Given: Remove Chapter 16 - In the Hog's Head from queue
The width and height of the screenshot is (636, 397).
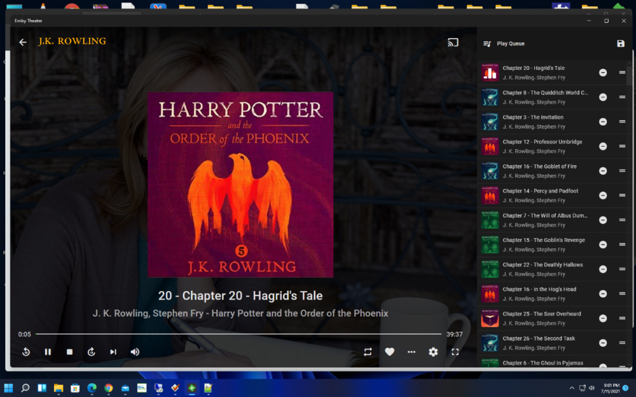Looking at the screenshot, I should pos(603,293).
